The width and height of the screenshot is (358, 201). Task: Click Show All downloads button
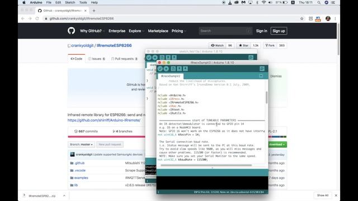point(323,195)
